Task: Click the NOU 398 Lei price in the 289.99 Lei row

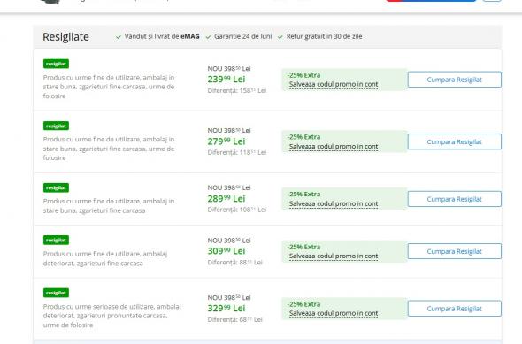Action: click(229, 187)
